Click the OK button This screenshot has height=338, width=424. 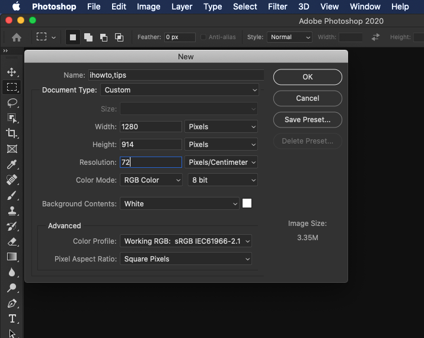(x=307, y=77)
